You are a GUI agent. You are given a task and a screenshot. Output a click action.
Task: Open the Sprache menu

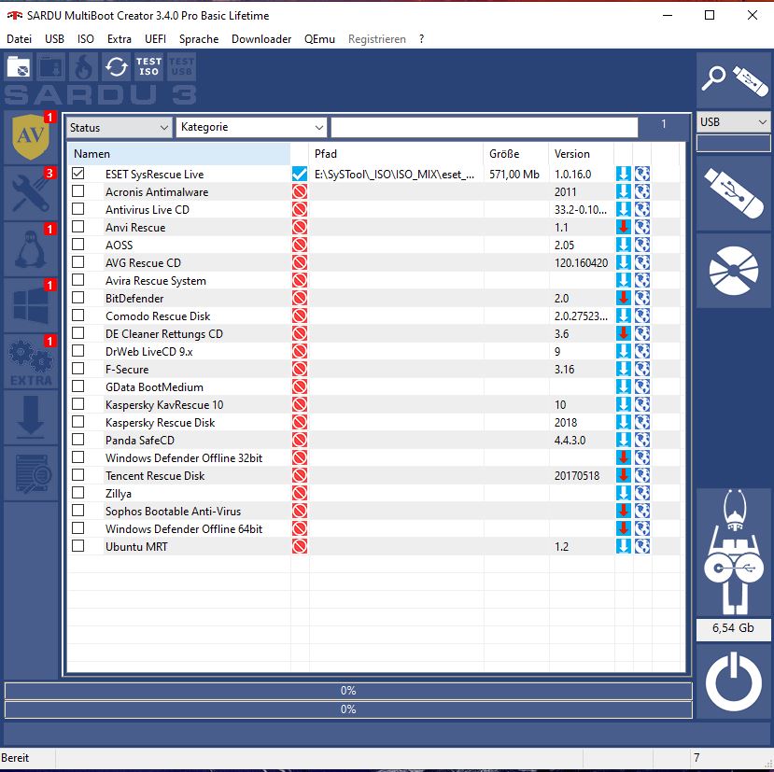point(199,39)
